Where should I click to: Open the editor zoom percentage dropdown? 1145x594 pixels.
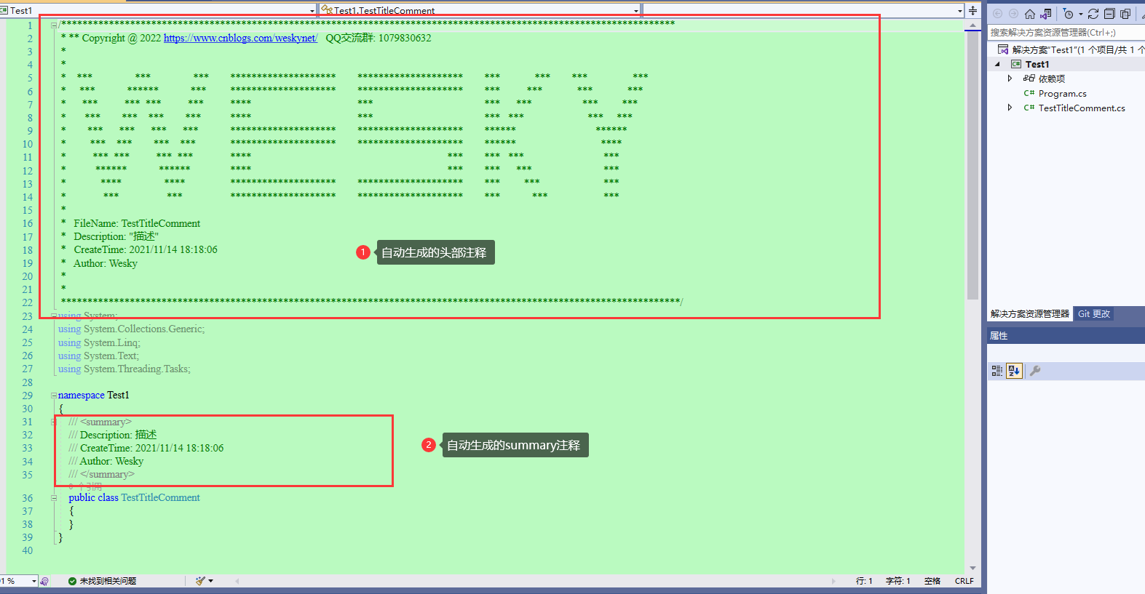(x=33, y=581)
